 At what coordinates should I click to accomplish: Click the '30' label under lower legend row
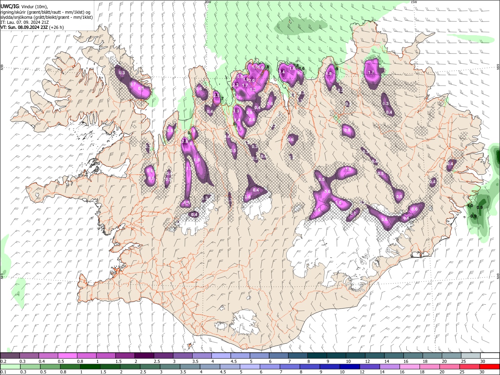(x=482, y=372)
